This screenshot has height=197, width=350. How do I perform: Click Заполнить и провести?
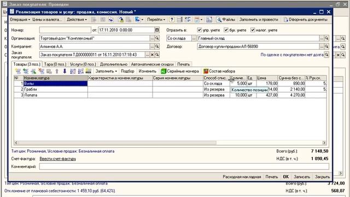pyautogui.click(x=259, y=20)
